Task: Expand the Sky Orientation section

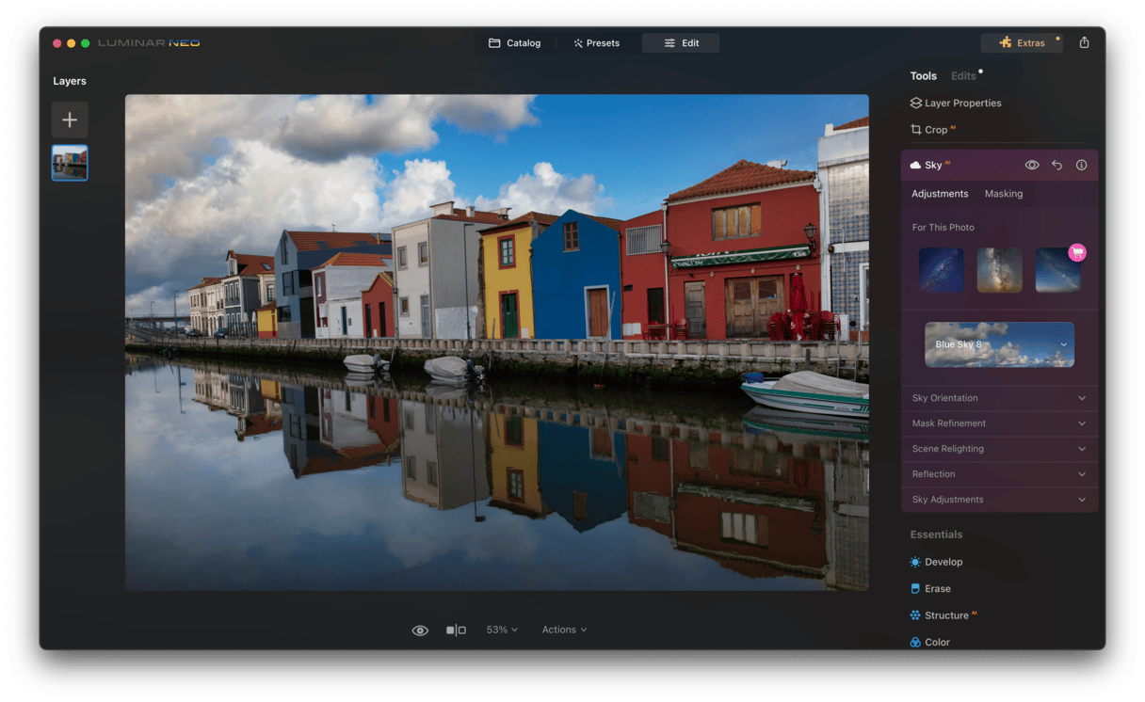Action: [999, 398]
